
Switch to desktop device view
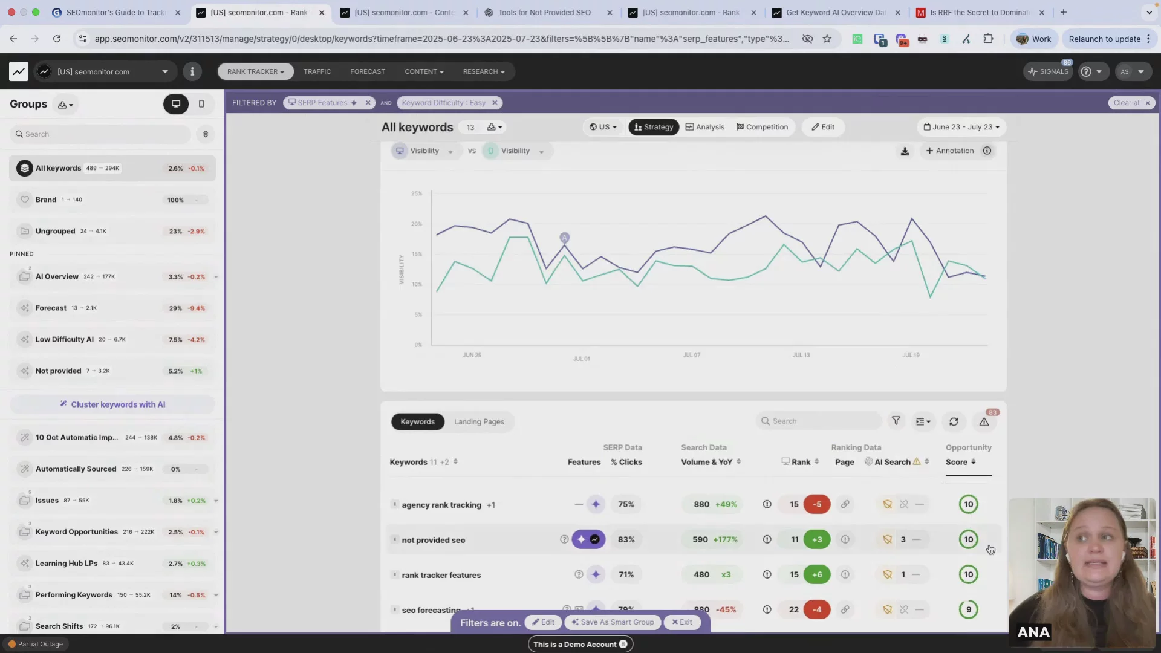click(x=176, y=104)
